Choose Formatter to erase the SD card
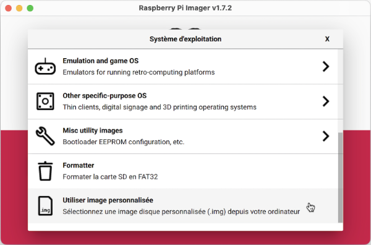371x245 pixels. [183, 171]
